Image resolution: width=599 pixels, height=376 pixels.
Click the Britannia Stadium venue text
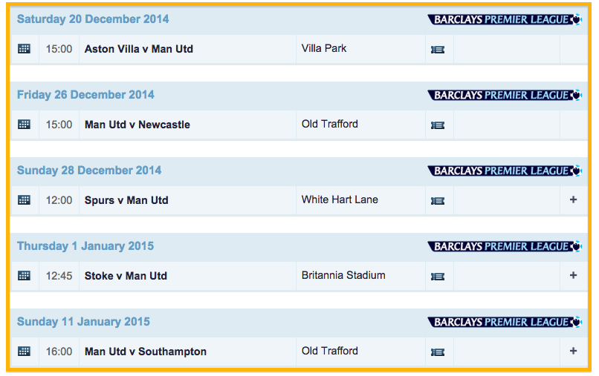point(343,275)
